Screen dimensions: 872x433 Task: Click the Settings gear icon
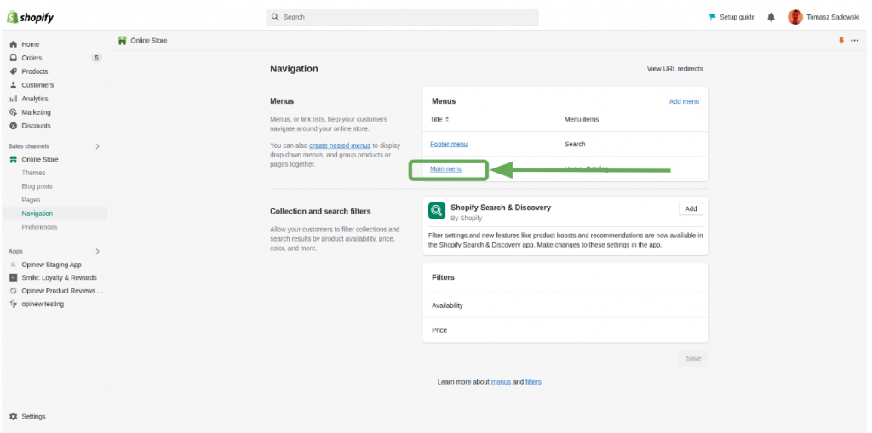(x=14, y=416)
